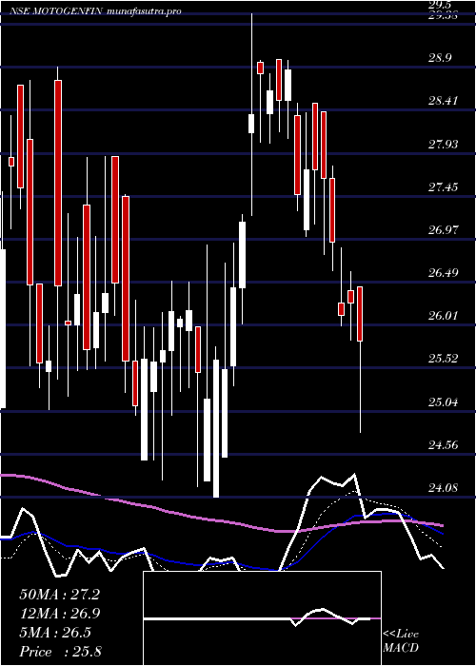
Task: Click the 50MA : 27.2 readout
Action: click(x=59, y=595)
